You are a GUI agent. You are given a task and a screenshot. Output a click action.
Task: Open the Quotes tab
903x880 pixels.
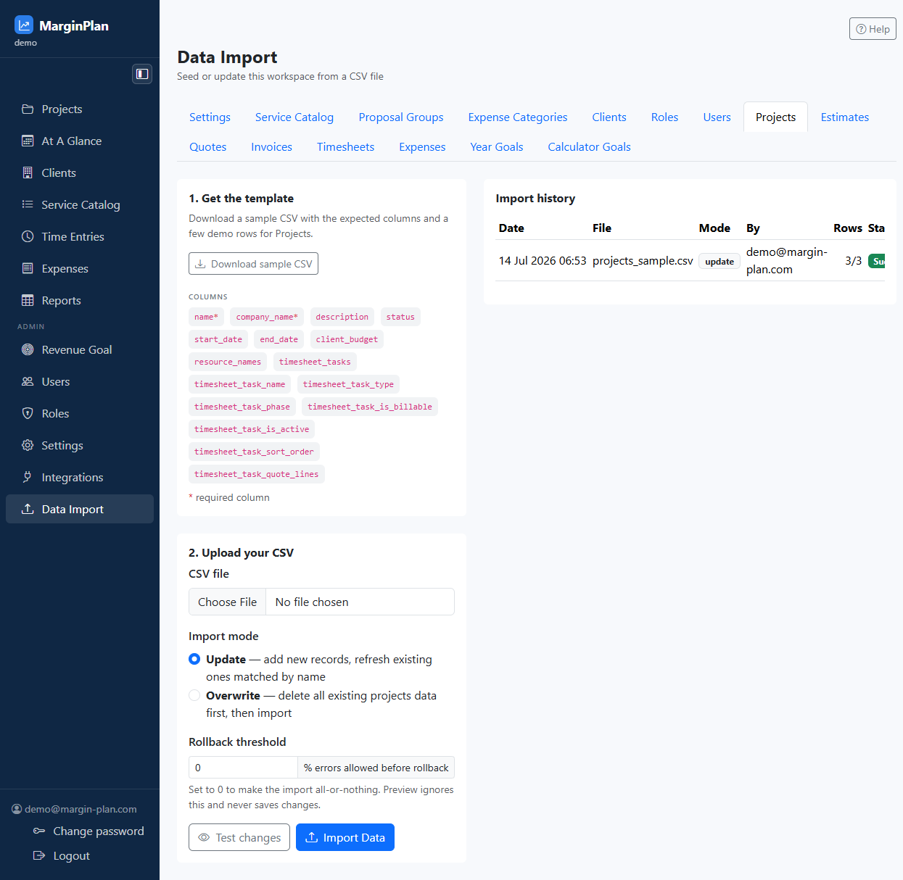tap(208, 146)
